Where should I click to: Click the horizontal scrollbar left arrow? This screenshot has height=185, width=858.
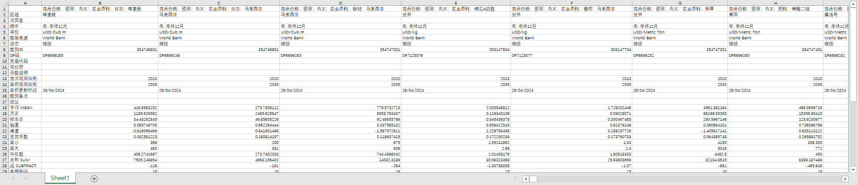click(x=526, y=179)
